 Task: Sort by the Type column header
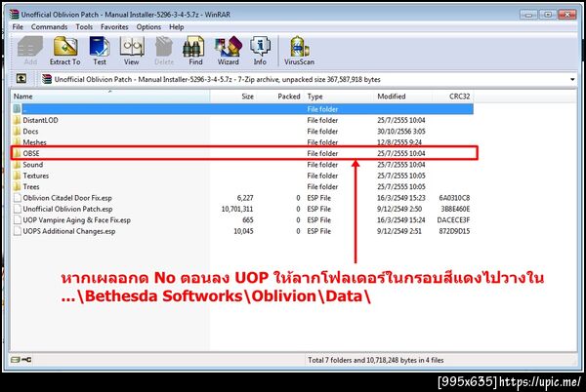click(x=338, y=97)
